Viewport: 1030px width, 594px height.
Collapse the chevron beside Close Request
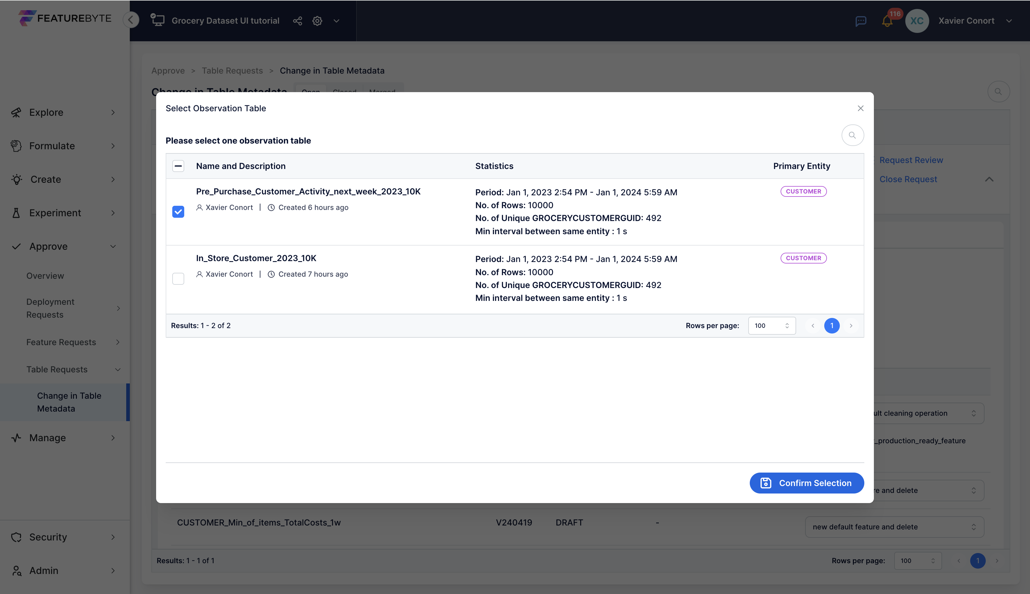[x=989, y=179]
